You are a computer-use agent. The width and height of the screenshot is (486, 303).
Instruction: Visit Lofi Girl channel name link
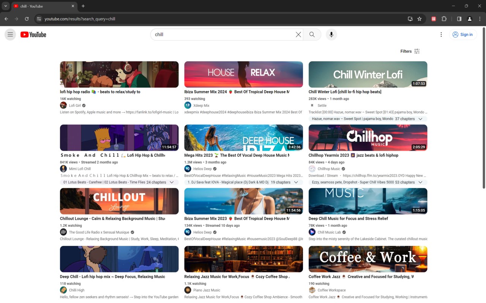coord(75,106)
